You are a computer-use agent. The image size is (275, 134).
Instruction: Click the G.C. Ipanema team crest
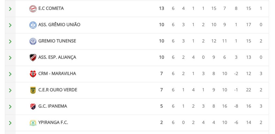click(x=33, y=106)
